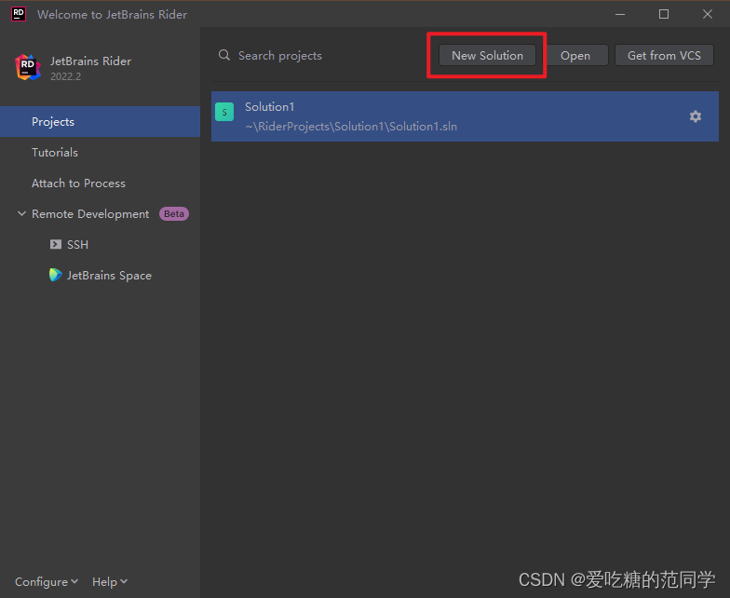730x598 pixels.
Task: Open the Help dropdown
Action: [x=110, y=581]
